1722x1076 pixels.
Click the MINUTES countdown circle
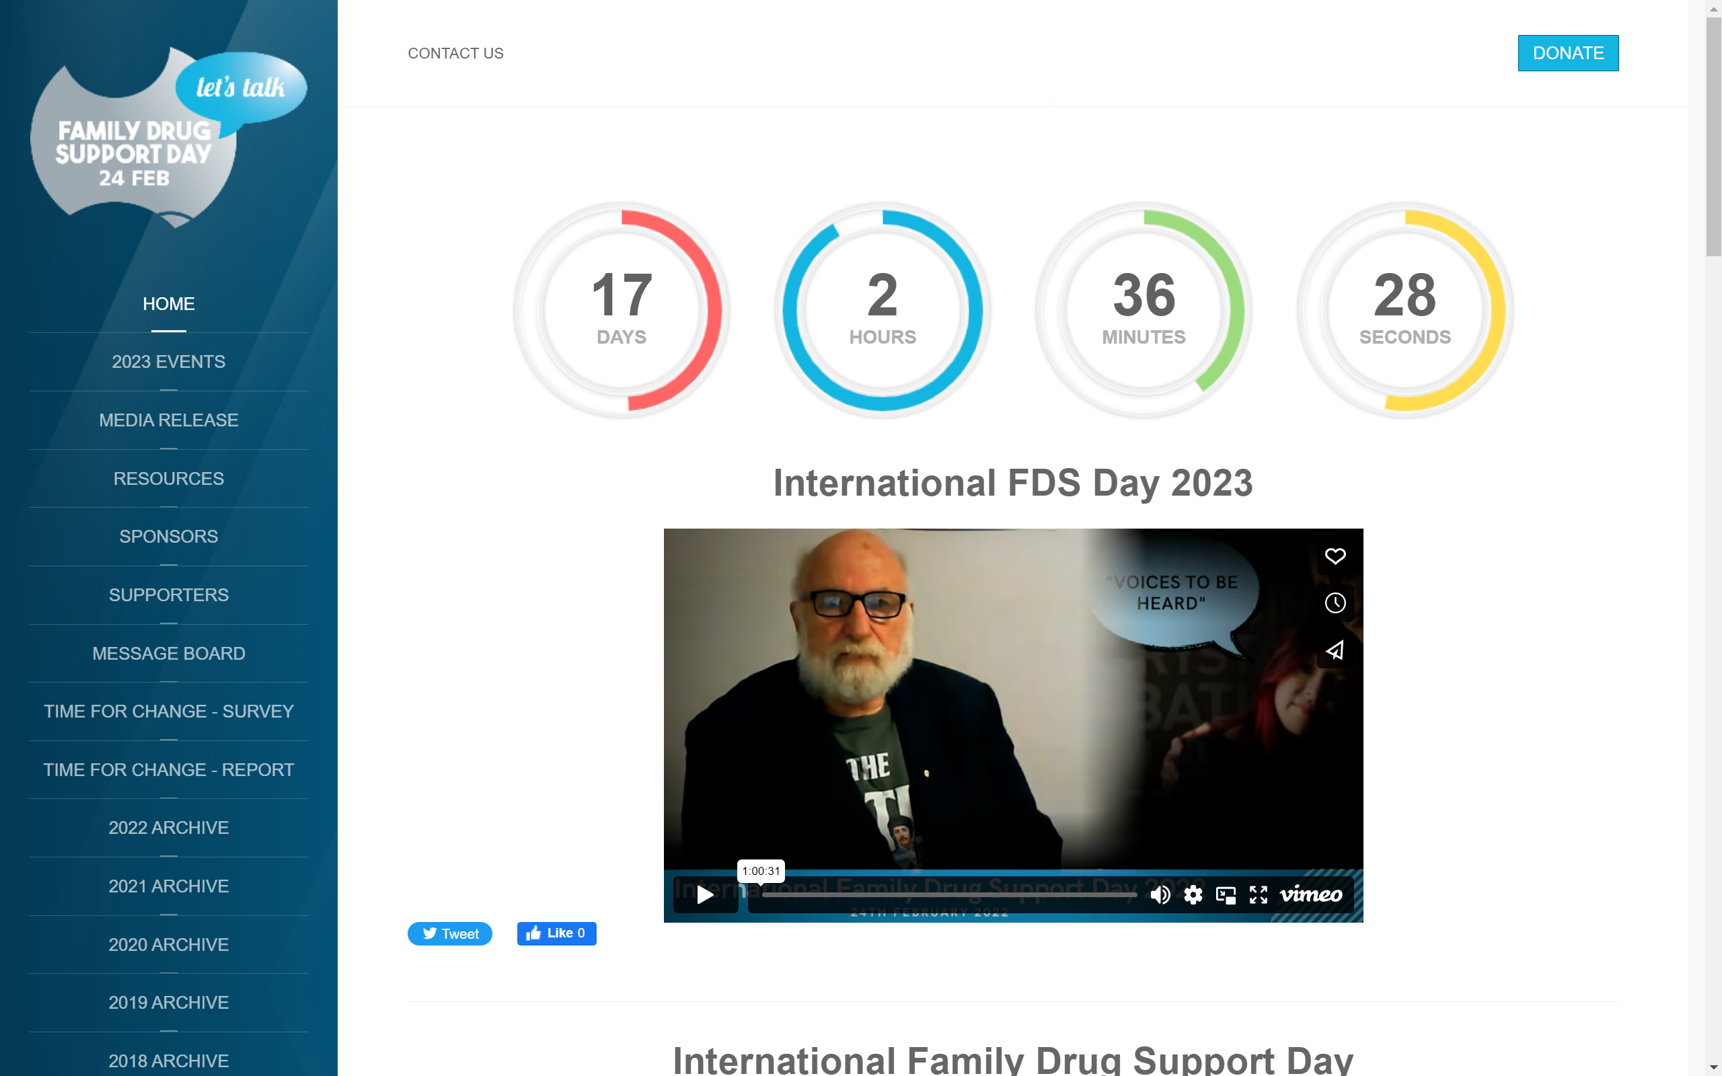(x=1144, y=310)
